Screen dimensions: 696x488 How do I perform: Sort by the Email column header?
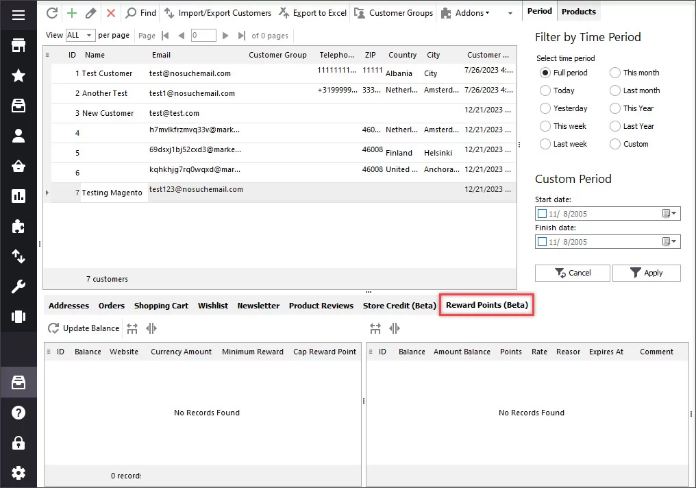pyautogui.click(x=161, y=55)
